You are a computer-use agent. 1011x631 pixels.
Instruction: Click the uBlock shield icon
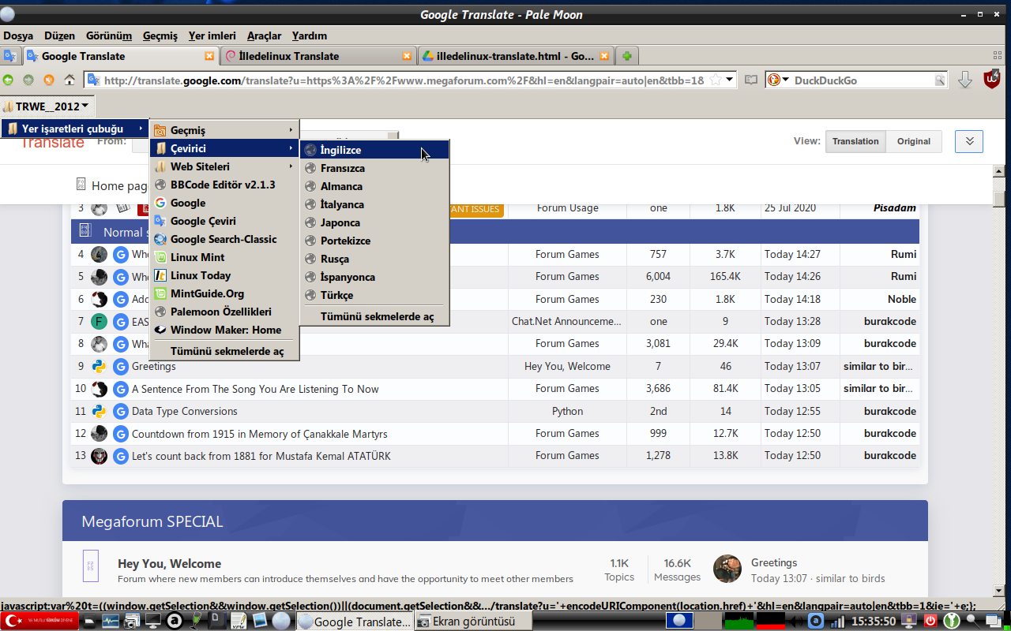[991, 79]
